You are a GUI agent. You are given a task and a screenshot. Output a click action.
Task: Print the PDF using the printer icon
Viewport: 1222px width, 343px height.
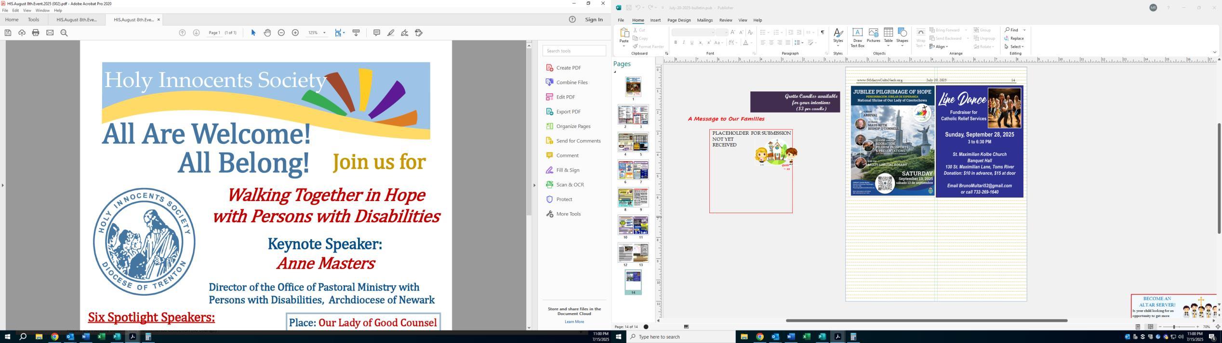36,33
